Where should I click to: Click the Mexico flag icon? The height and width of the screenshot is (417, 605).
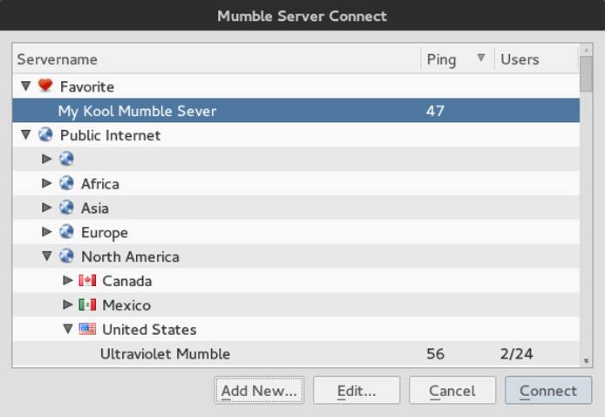pos(87,305)
